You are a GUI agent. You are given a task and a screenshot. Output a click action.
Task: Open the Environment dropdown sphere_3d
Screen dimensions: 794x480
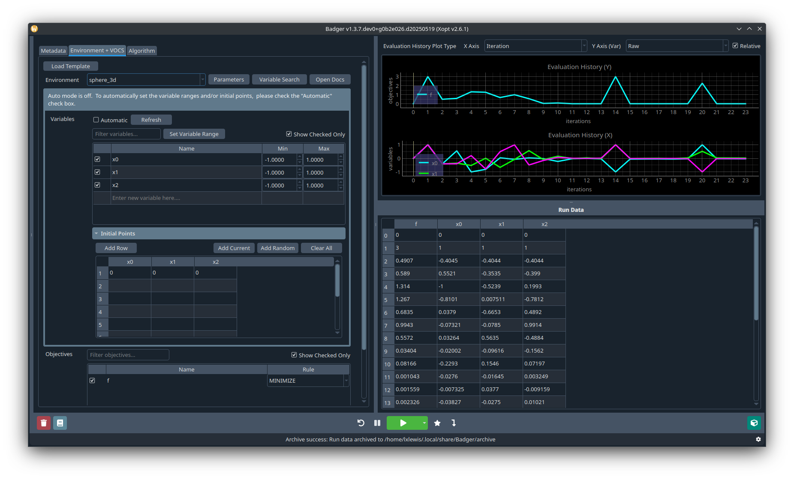(x=146, y=80)
